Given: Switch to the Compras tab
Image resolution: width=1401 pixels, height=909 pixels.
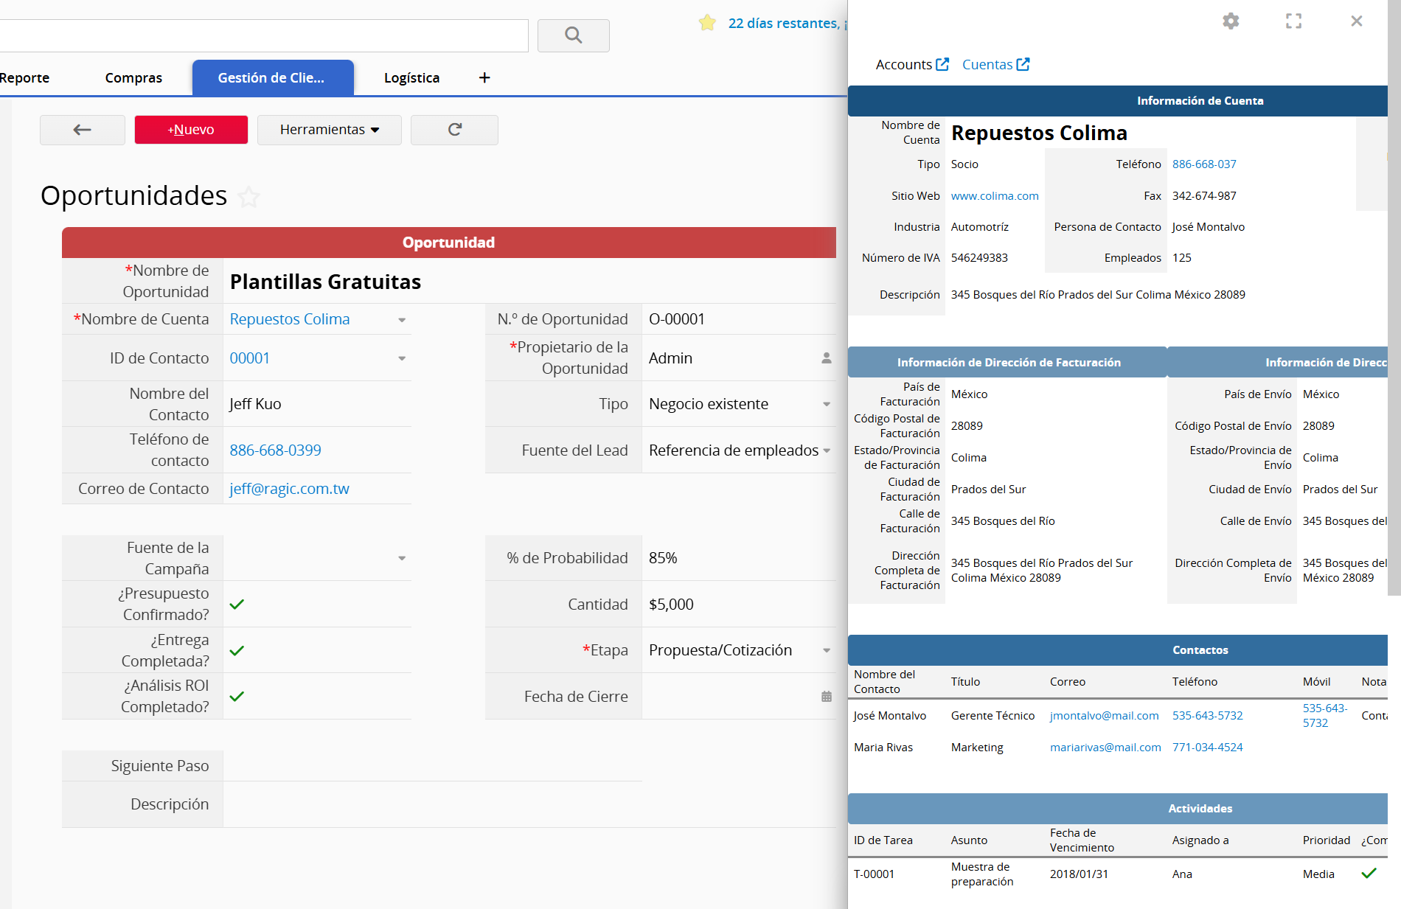Looking at the screenshot, I should (133, 78).
